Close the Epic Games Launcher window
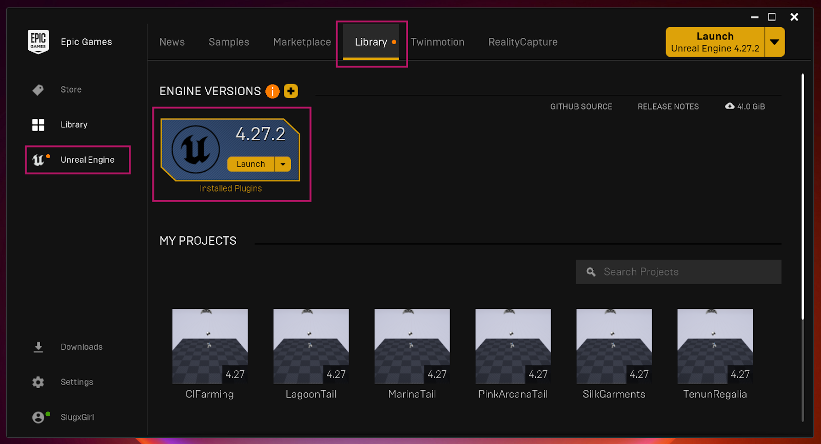 point(794,17)
